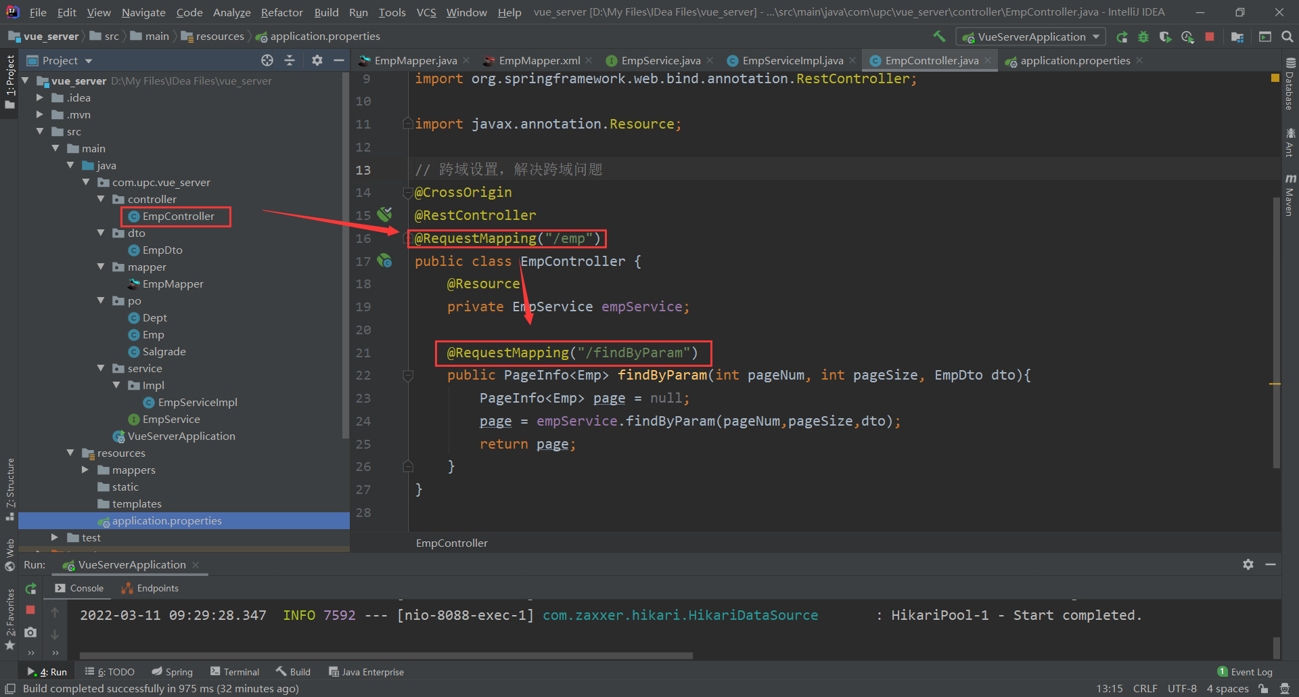The height and width of the screenshot is (697, 1299).
Task: Open VueServerApplication run configuration dropdown
Action: click(1030, 37)
